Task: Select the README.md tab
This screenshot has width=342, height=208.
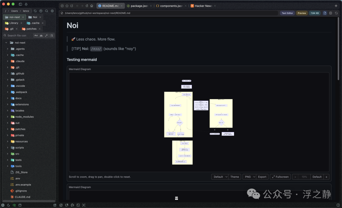Action: point(111,6)
